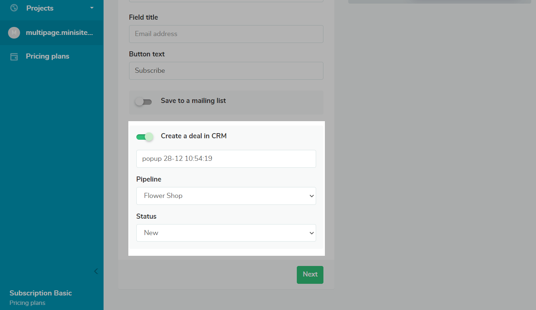Select multipage.minisite... in the sidebar
Screen dimensions: 536x310
[59, 33]
